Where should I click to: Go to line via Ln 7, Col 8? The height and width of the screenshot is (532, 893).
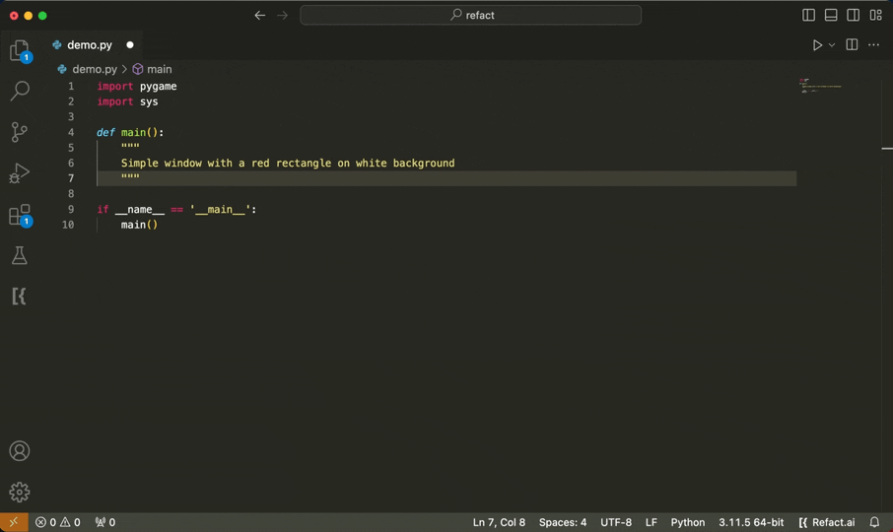tap(499, 522)
